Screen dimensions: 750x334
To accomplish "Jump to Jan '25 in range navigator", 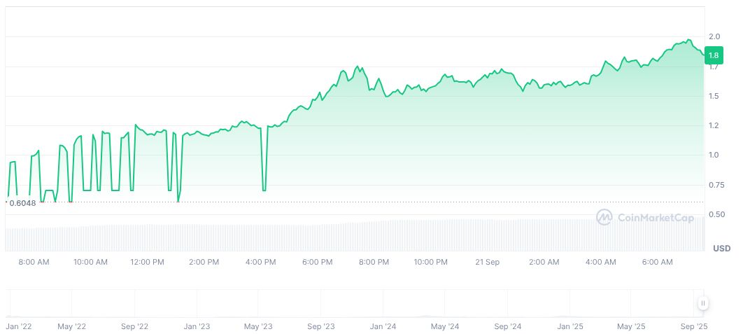I will point(569,326).
